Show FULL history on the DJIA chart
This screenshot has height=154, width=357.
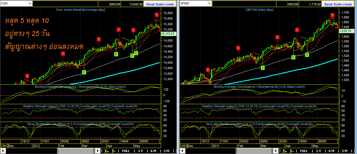[126, 151]
